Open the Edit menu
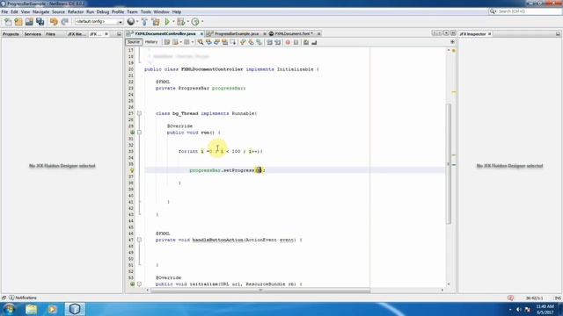 (x=14, y=11)
